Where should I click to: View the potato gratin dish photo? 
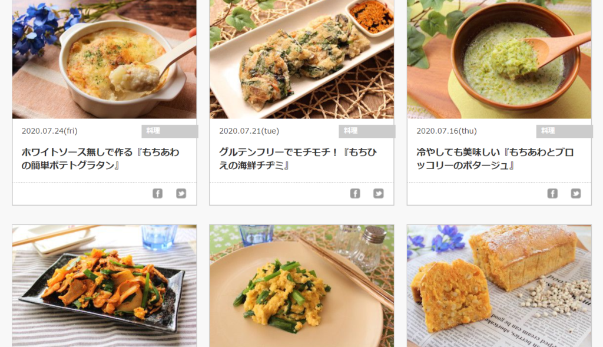coord(104,60)
